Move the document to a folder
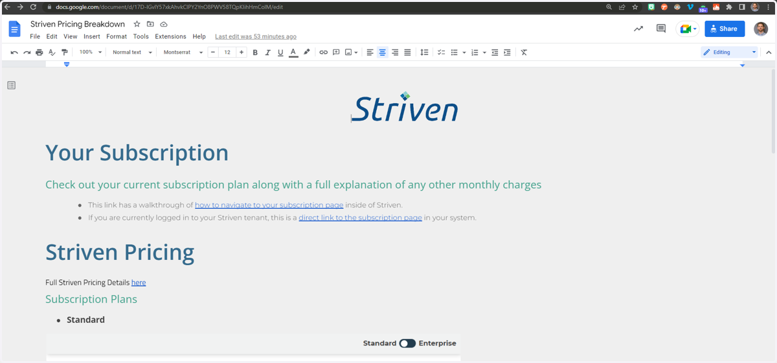This screenshot has height=363, width=777. (x=150, y=24)
